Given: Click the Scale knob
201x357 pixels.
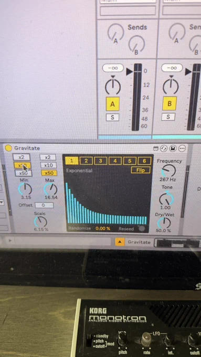Looking at the screenshot, I should pos(40,222).
